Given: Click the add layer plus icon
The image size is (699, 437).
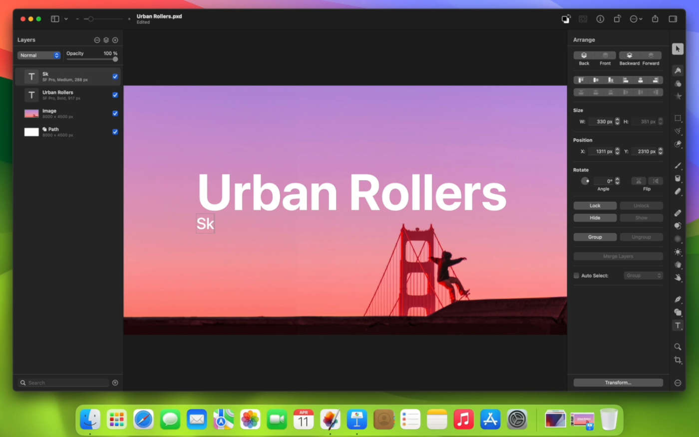Looking at the screenshot, I should tap(115, 40).
